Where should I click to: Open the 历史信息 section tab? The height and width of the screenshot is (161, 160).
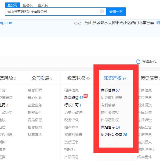pos(150,78)
